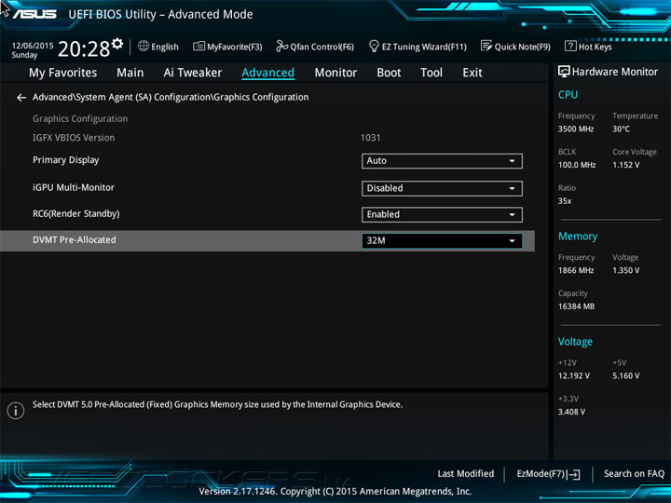The image size is (671, 503).
Task: Open the Ai Tweaker tab
Action: [193, 73]
